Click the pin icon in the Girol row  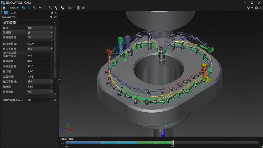[x=52, y=13]
